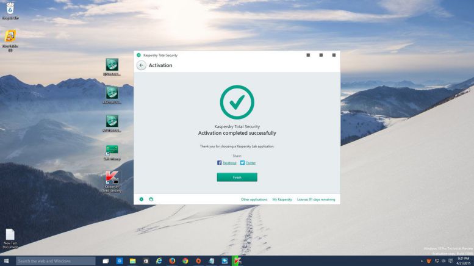The image size is (474, 266).
Task: Close the Kaspersky Total Security window
Action: (x=334, y=55)
